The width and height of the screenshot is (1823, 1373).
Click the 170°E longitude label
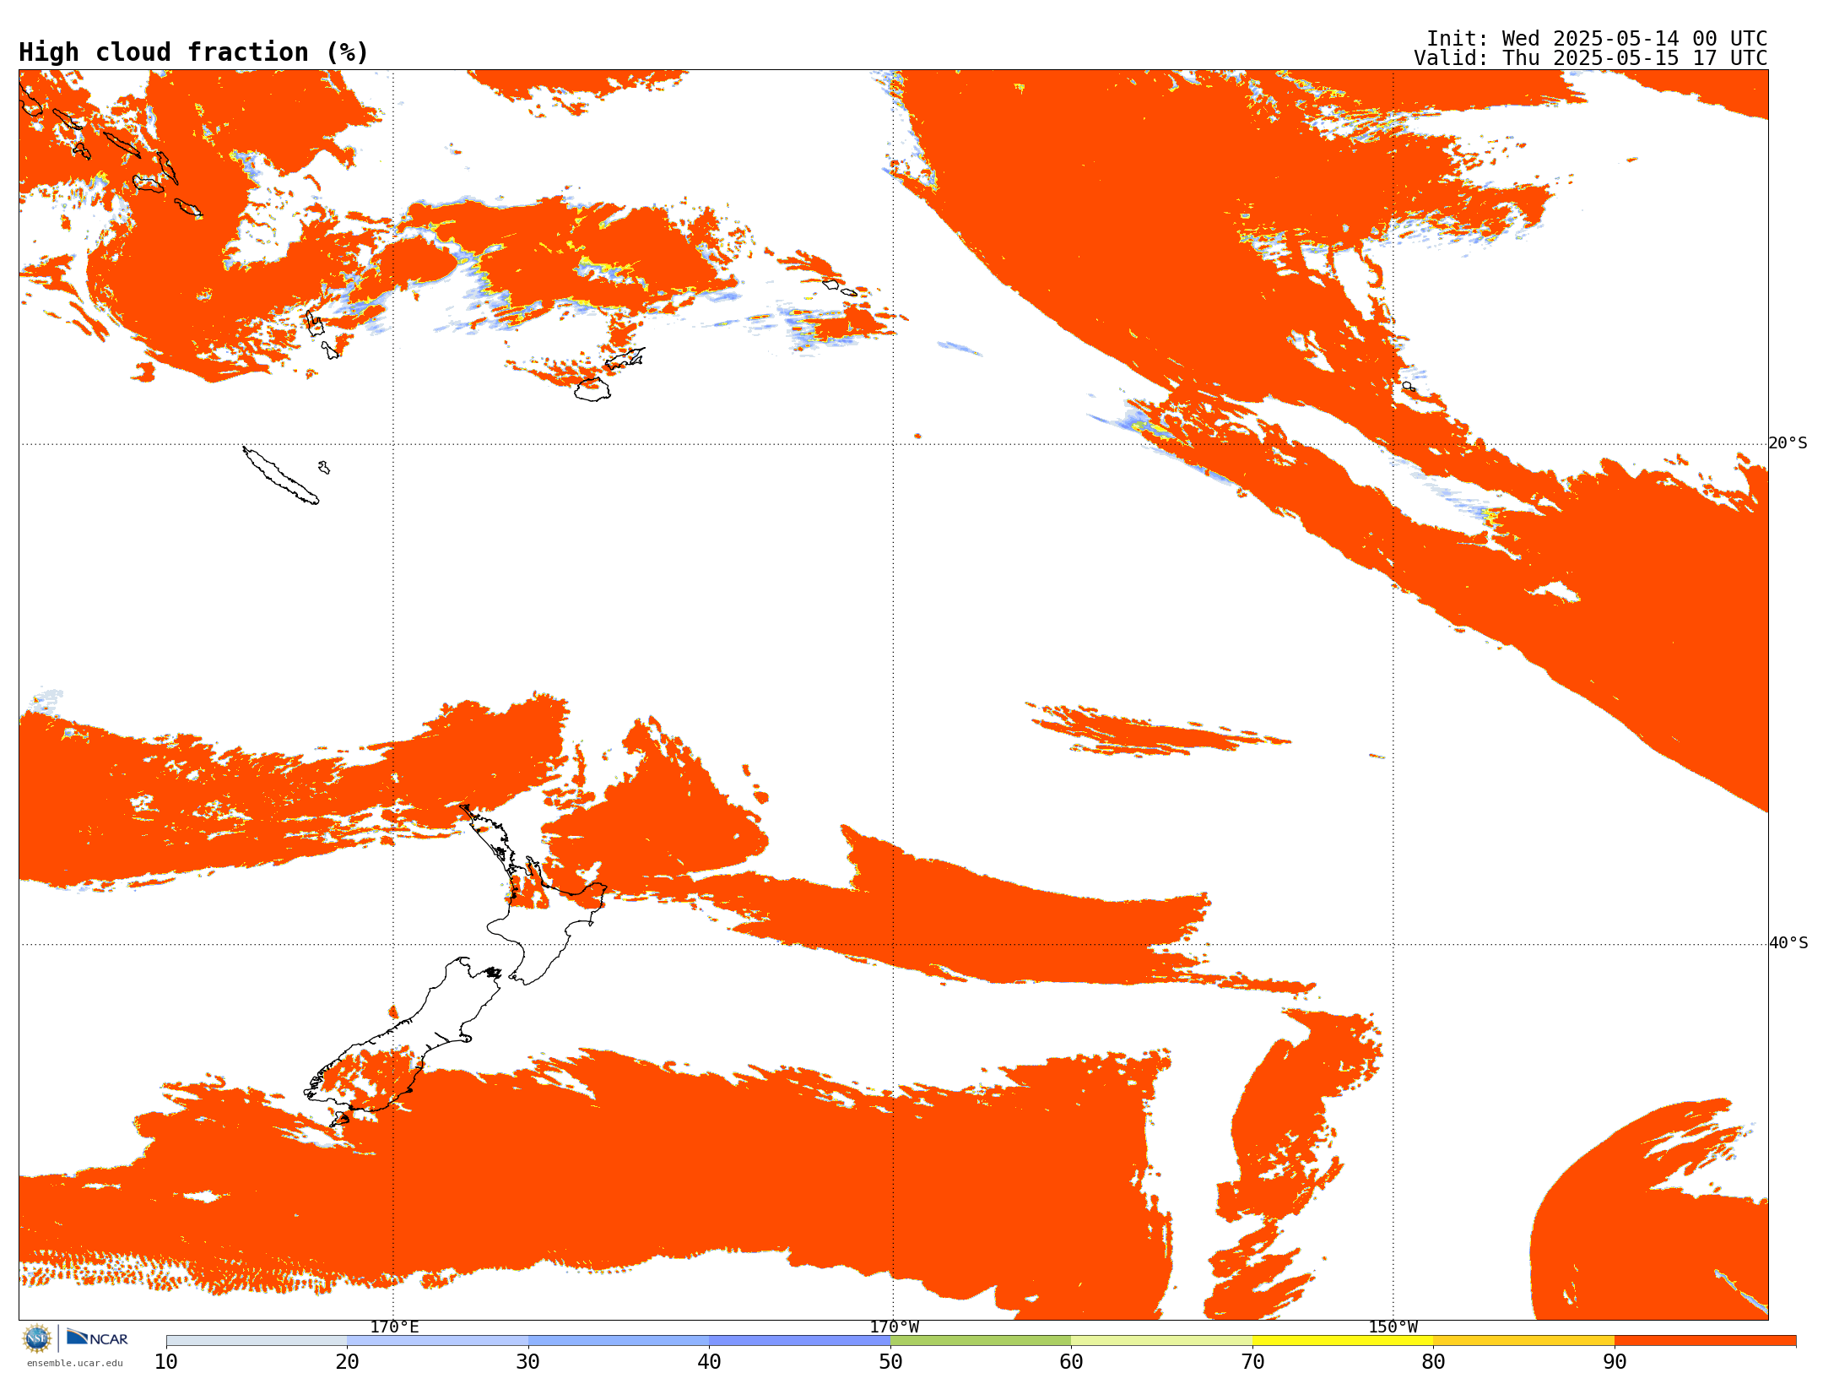coord(394,1327)
